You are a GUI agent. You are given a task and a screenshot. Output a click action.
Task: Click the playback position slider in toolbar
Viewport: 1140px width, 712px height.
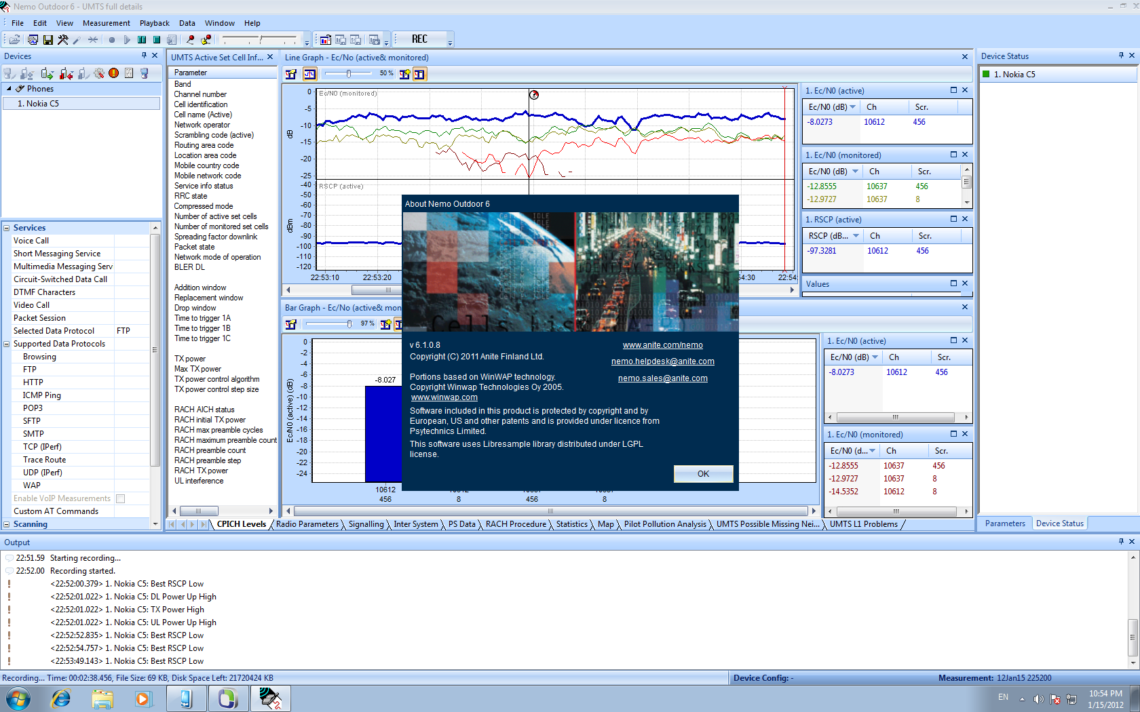point(260,40)
